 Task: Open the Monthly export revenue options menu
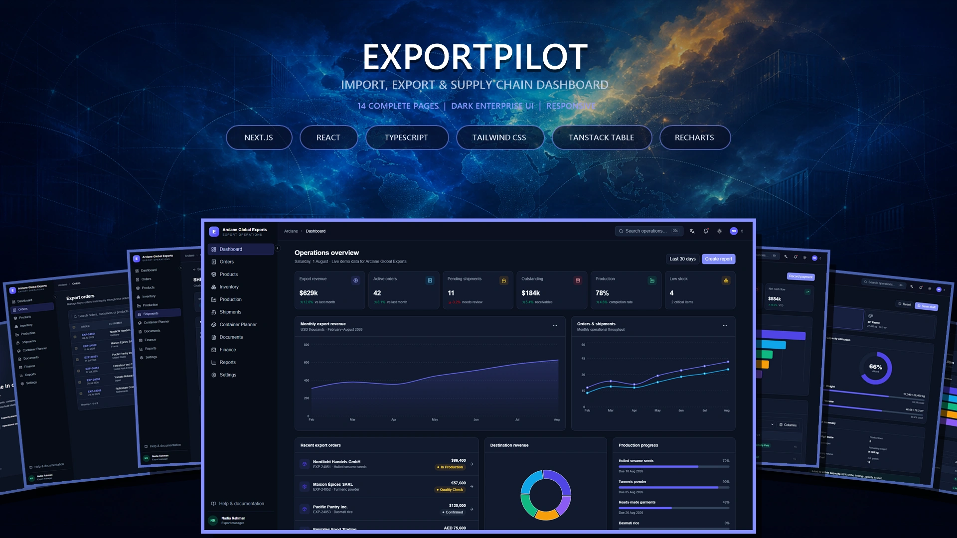point(555,326)
